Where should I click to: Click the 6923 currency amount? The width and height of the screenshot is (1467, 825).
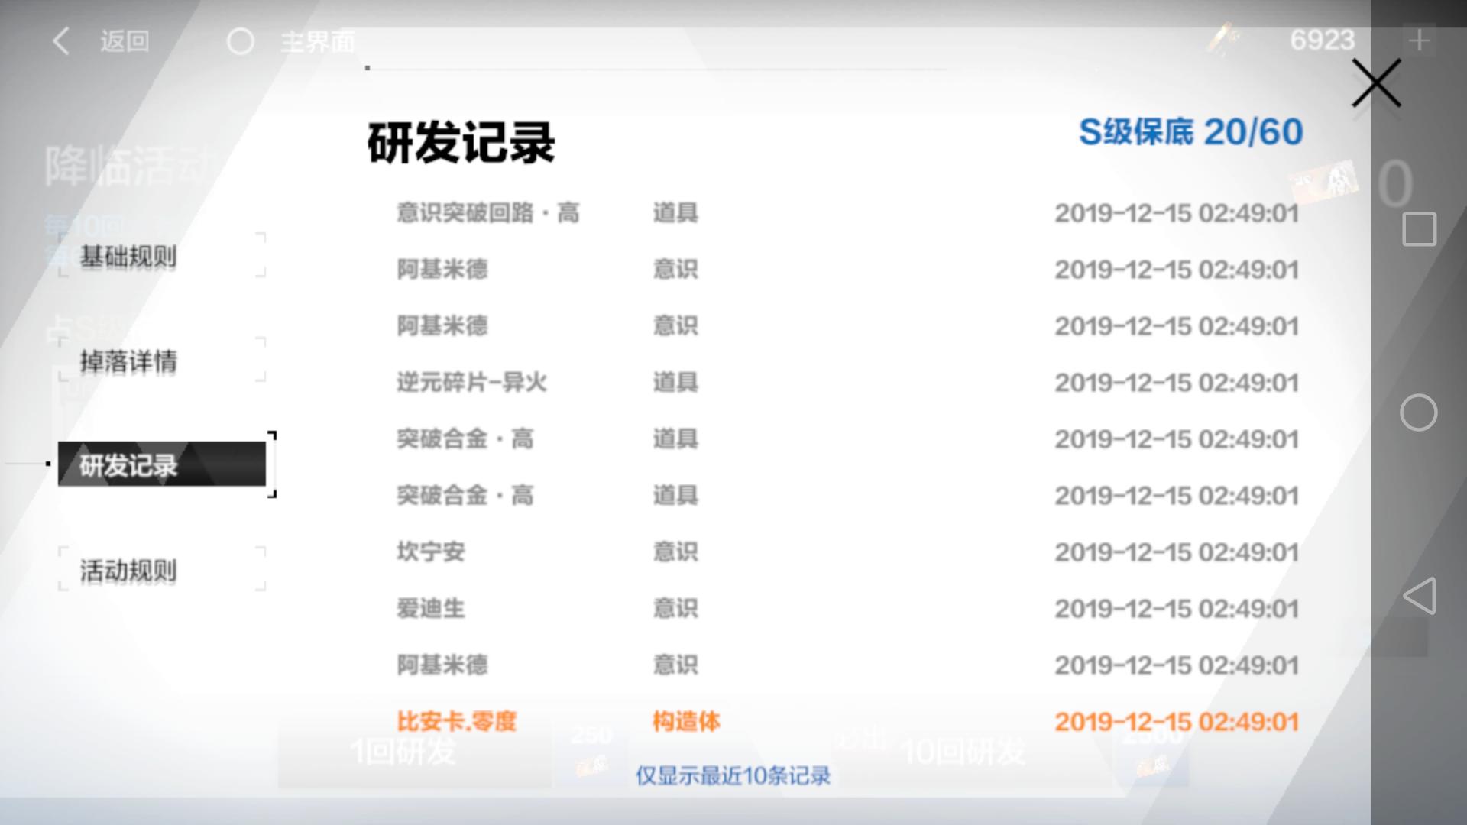click(1322, 40)
